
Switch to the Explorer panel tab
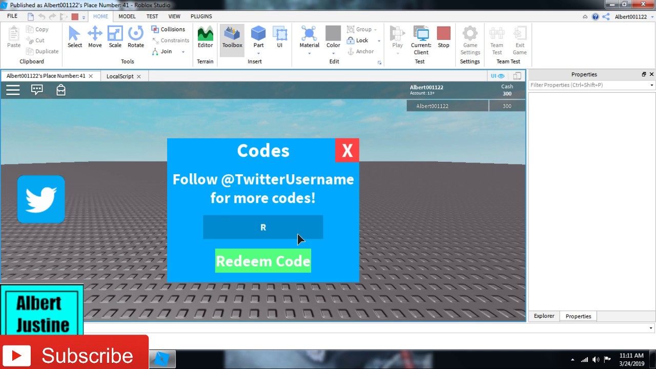[x=544, y=316]
